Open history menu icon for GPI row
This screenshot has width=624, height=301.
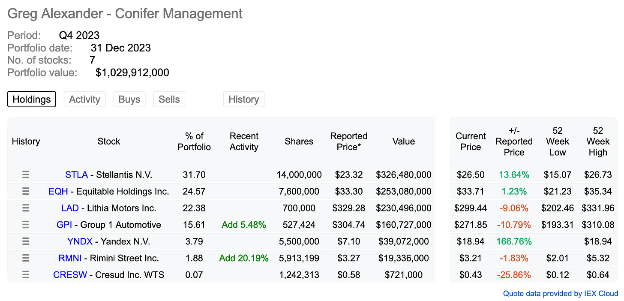point(26,225)
